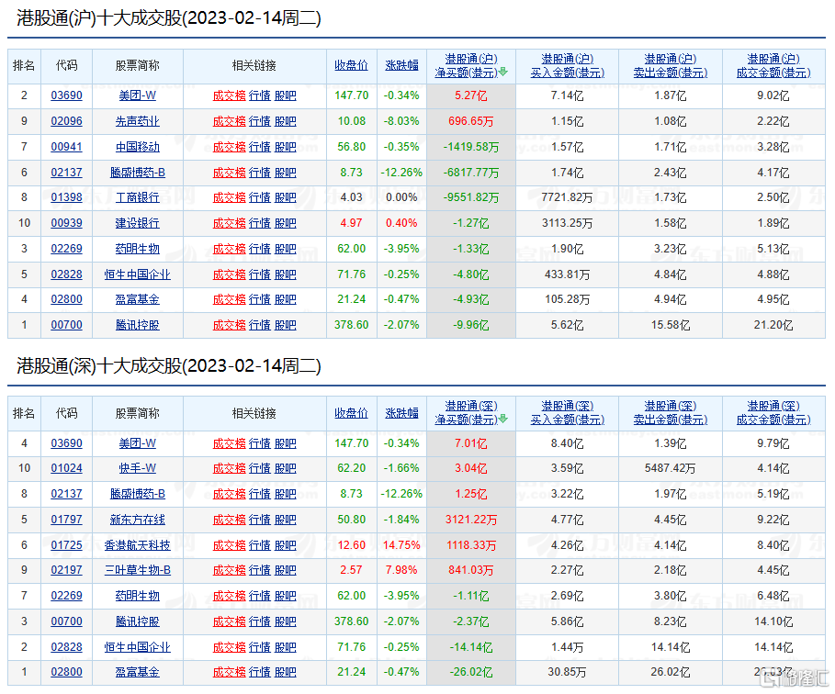Select the 3121.22万 net buy value
This screenshot has width=835, height=694.
(x=470, y=520)
